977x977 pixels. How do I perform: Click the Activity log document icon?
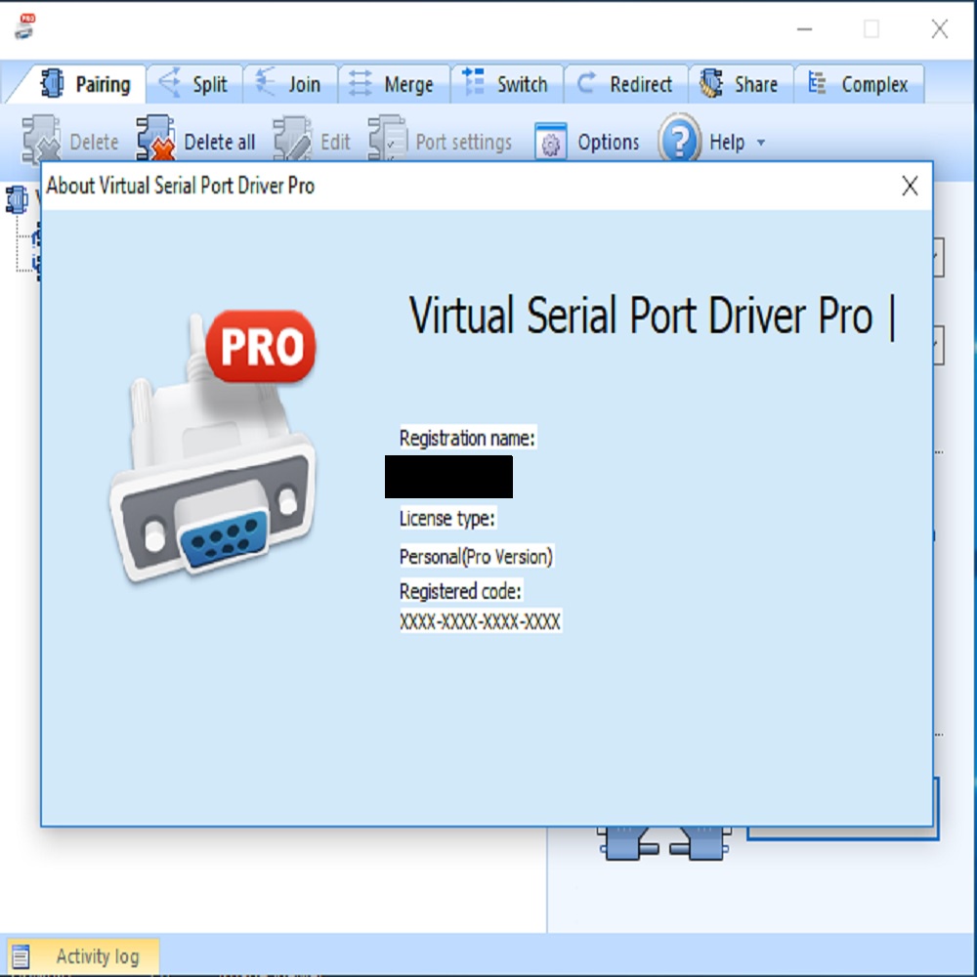(x=21, y=956)
